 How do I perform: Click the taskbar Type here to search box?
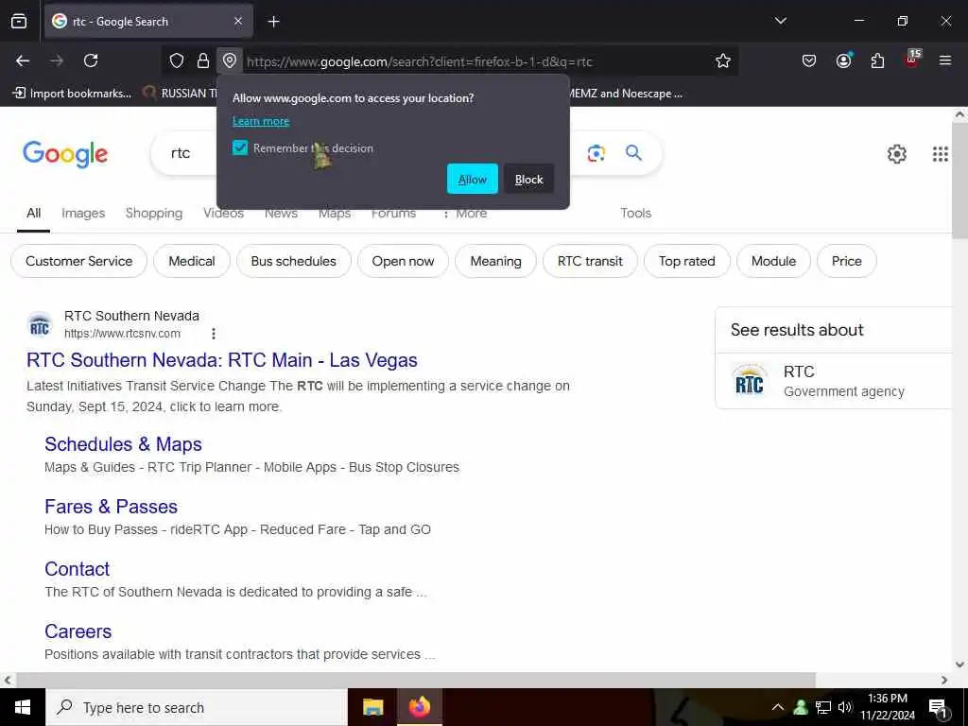click(197, 707)
